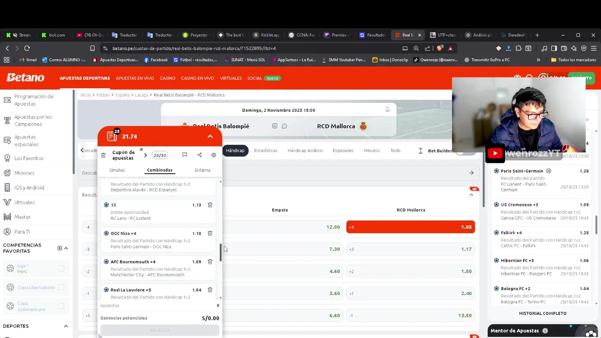
Task: Open the discover banner right arrow
Action: coord(471,173)
